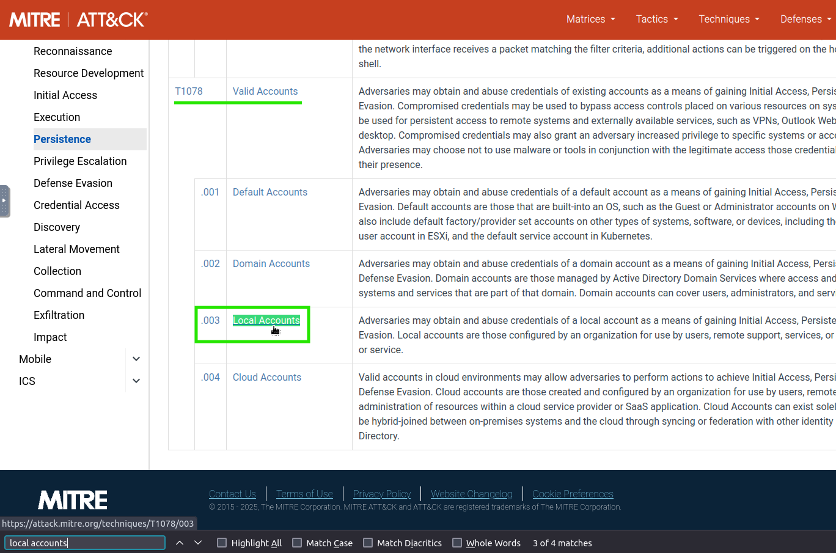
Task: Expand the Techniques dropdown menu
Action: tap(730, 19)
